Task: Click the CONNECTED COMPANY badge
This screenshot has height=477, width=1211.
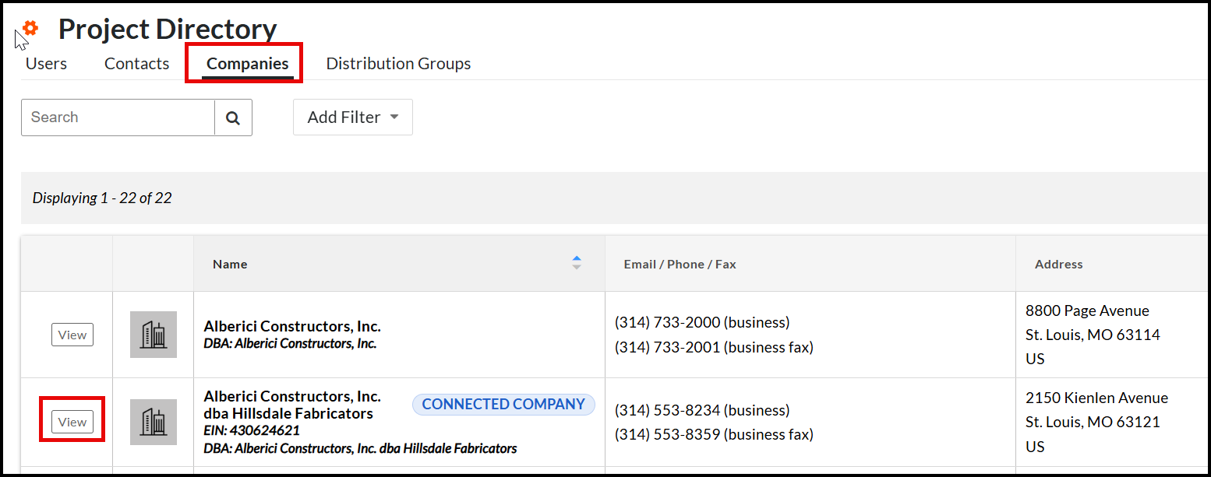Action: pos(503,404)
